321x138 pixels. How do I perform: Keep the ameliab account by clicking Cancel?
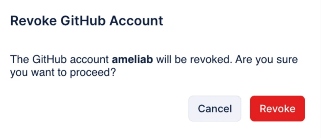point(215,109)
